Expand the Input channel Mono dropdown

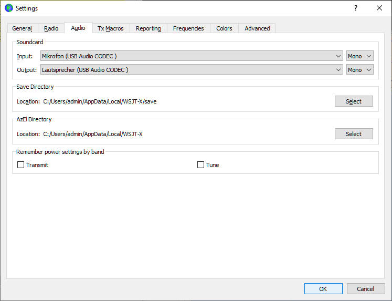click(359, 56)
